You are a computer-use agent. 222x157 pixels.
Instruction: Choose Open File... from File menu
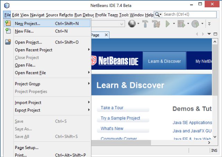coord(47,65)
